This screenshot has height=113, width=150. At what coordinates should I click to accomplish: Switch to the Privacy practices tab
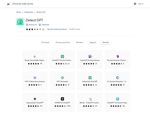pos(63,42)
